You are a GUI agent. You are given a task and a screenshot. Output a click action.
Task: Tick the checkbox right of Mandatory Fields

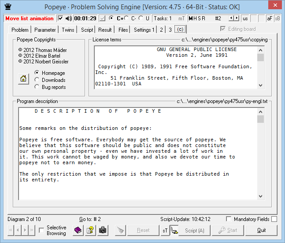274,219
